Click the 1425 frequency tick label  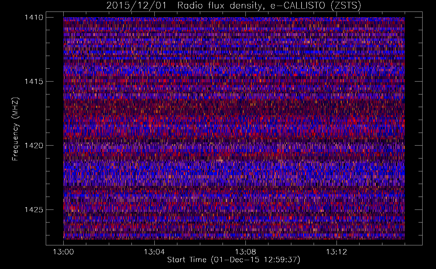click(34, 210)
